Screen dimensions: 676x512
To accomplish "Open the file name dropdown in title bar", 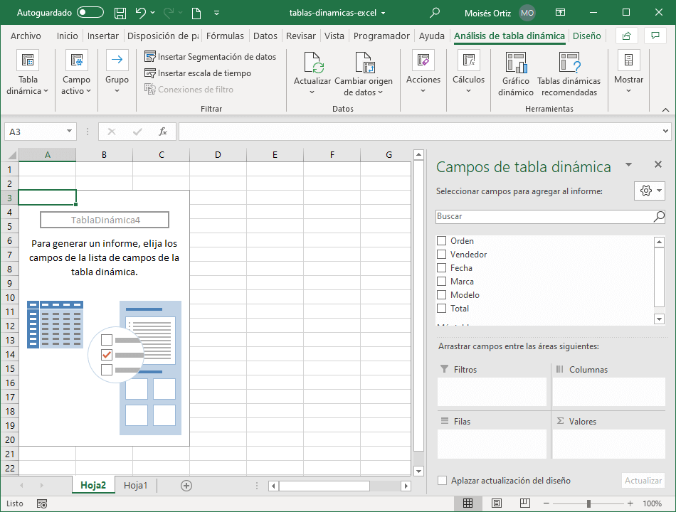I will (x=384, y=13).
